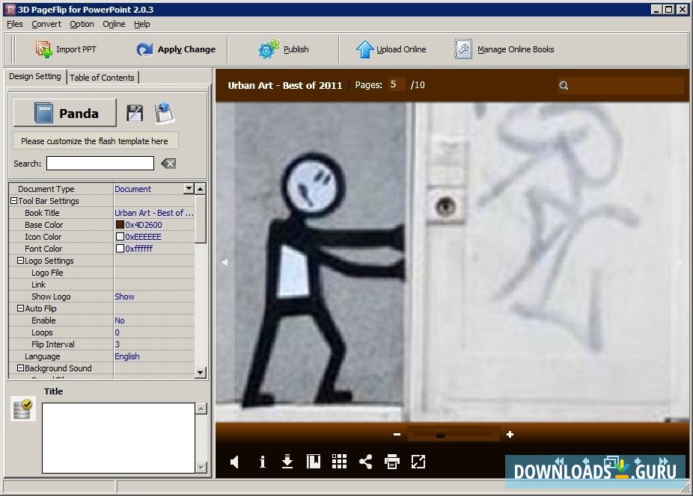The height and width of the screenshot is (496, 693).
Task: Collapse the Tool Bar Settings group
Action: tap(13, 200)
